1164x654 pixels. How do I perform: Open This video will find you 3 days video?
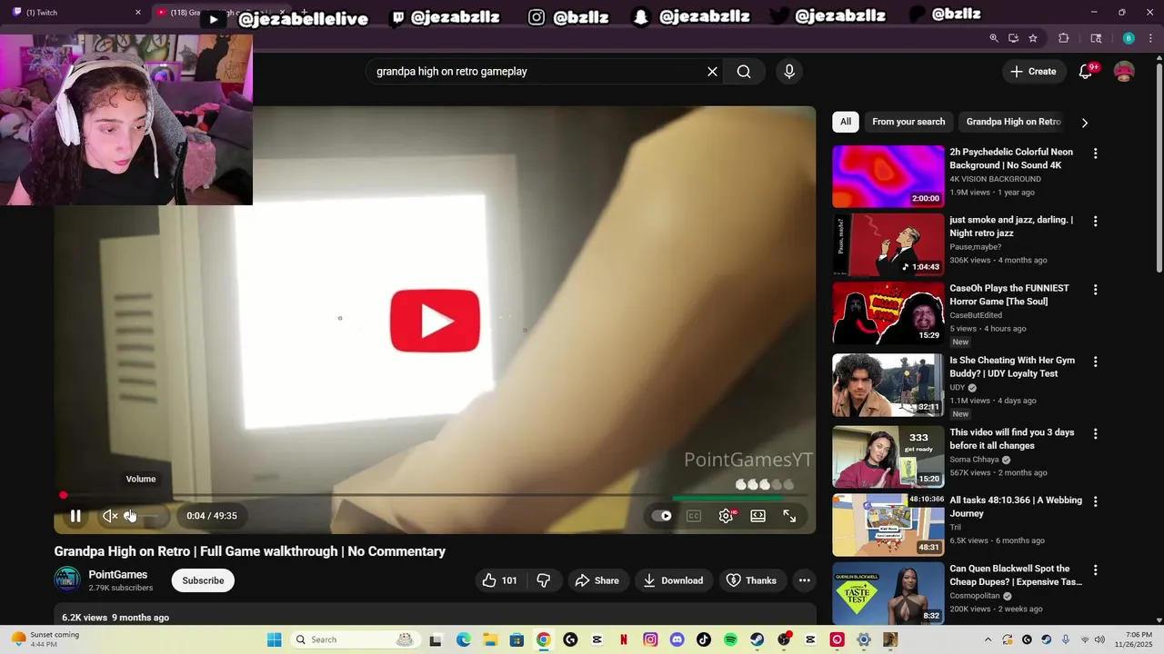[1012, 439]
